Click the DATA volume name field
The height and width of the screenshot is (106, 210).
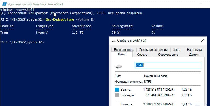point(168,65)
